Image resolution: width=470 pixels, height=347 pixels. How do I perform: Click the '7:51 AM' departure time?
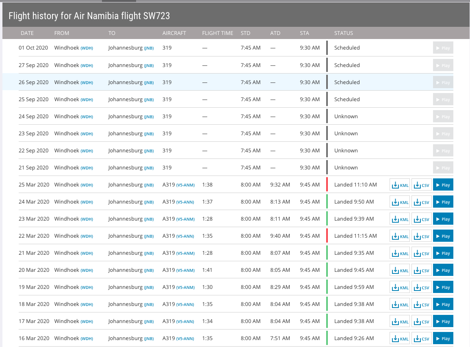pyautogui.click(x=280, y=338)
